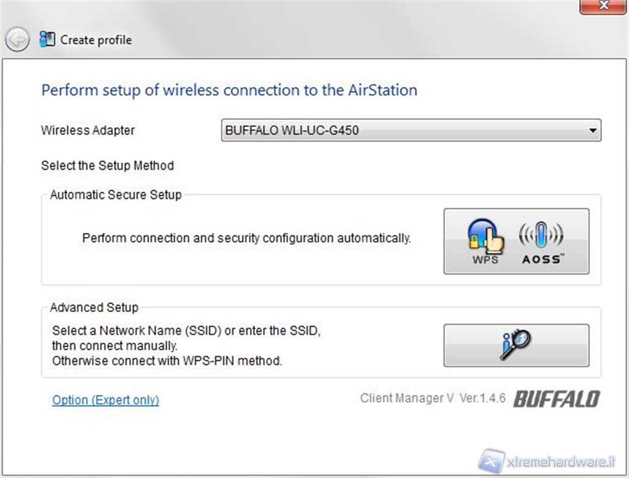Image resolution: width=629 pixels, height=478 pixels.
Task: Click the Create profile title text
Action: click(96, 40)
